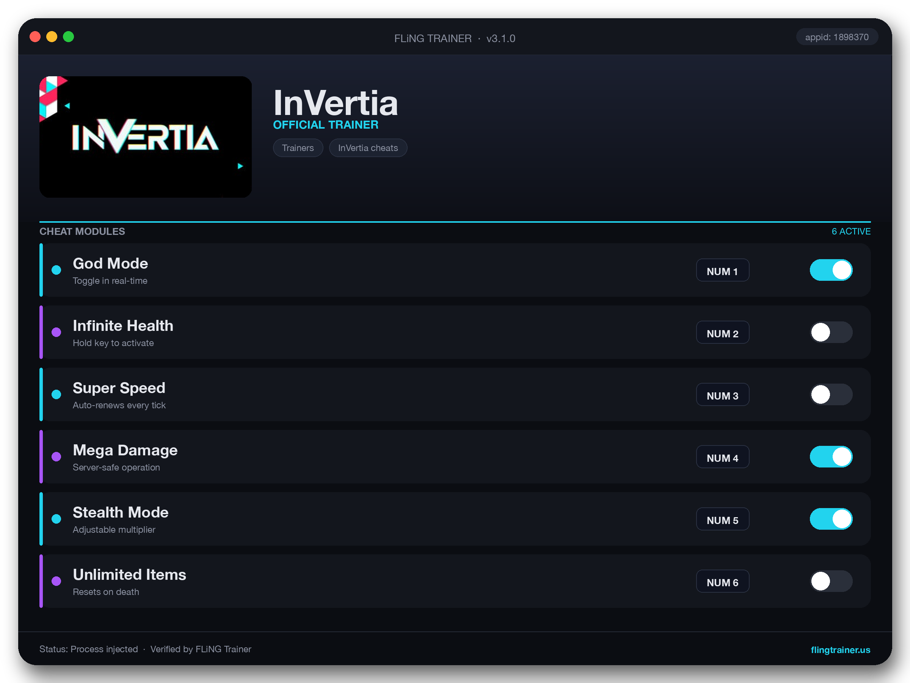Click the 'Server-safe operation' description
The width and height of the screenshot is (910, 683).
[116, 467]
